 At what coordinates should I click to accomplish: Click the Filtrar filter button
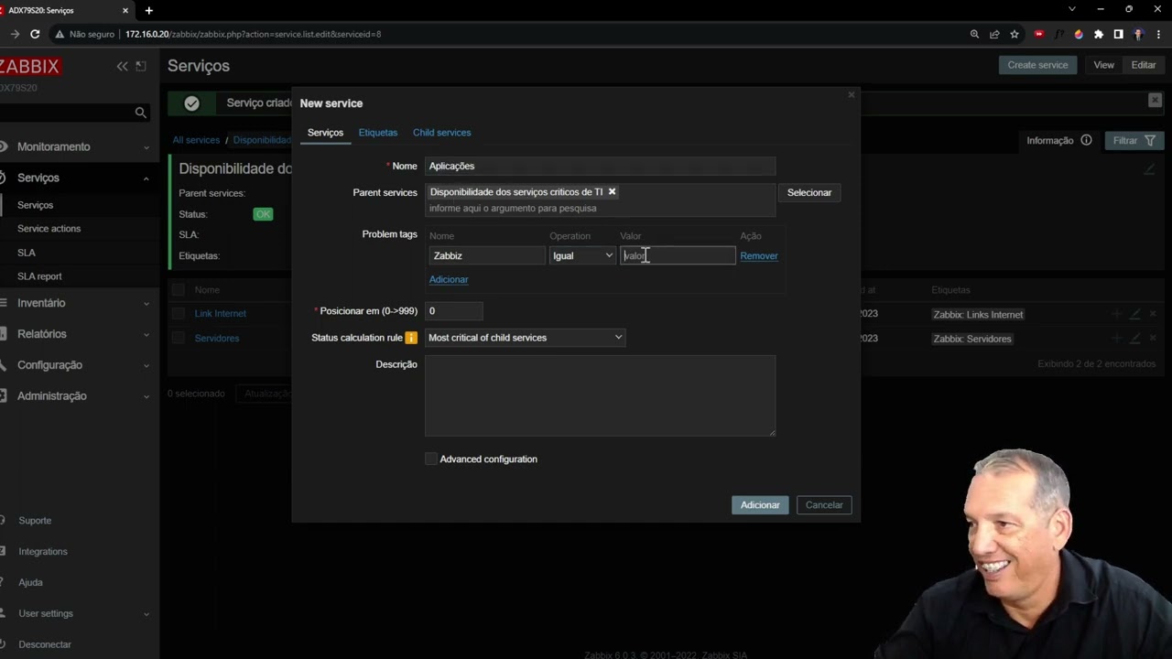click(x=1134, y=140)
